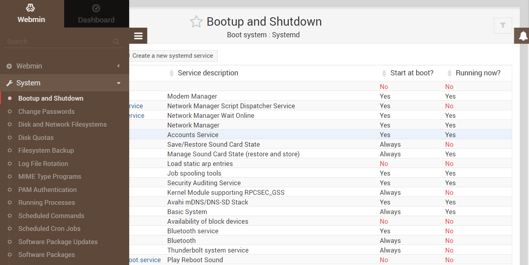529x265 pixels.
Task: Click the search magnifier icon in sidebar
Action: pos(116,41)
